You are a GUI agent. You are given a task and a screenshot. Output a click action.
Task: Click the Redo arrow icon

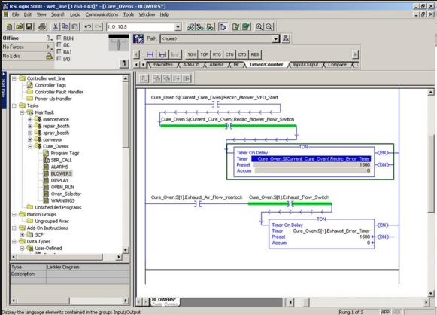pos(98,27)
